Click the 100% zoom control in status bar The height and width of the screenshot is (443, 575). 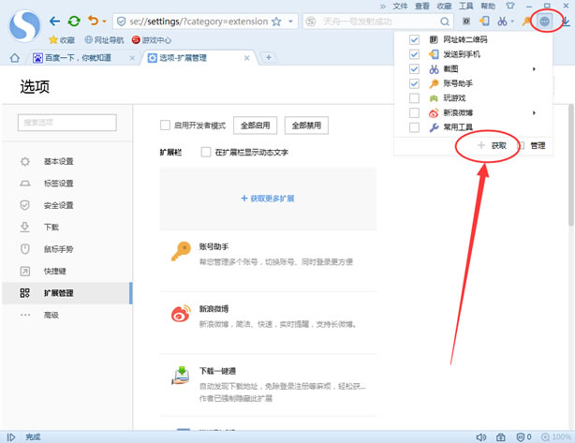click(x=556, y=436)
